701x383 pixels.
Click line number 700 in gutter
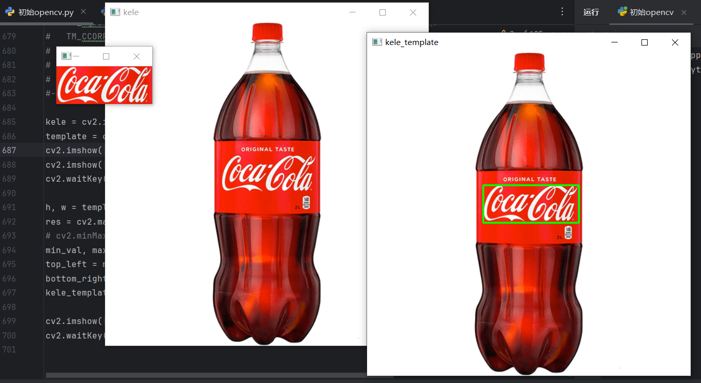9,335
